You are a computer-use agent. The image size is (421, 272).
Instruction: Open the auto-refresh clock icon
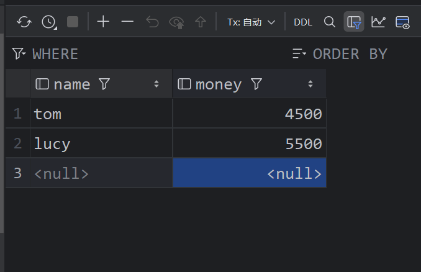tap(49, 22)
